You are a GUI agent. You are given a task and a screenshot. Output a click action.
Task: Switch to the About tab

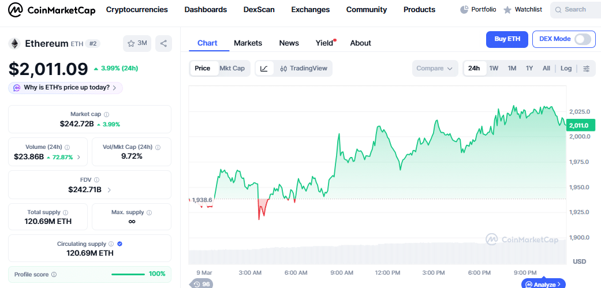[360, 43]
